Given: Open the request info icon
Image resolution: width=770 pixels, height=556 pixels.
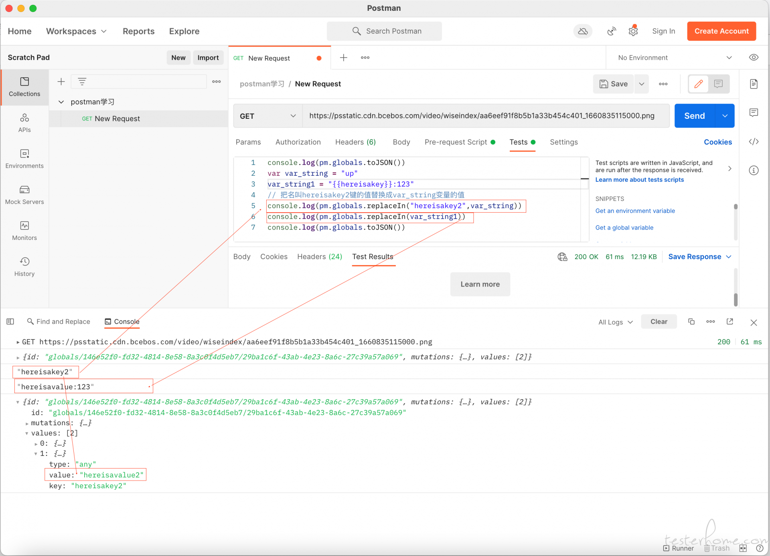Looking at the screenshot, I should pyautogui.click(x=754, y=170).
